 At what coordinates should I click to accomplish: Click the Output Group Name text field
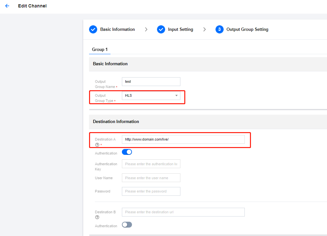point(151,81)
